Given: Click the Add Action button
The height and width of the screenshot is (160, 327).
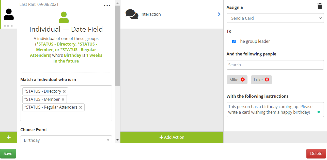Looking at the screenshot, I should (x=172, y=137).
